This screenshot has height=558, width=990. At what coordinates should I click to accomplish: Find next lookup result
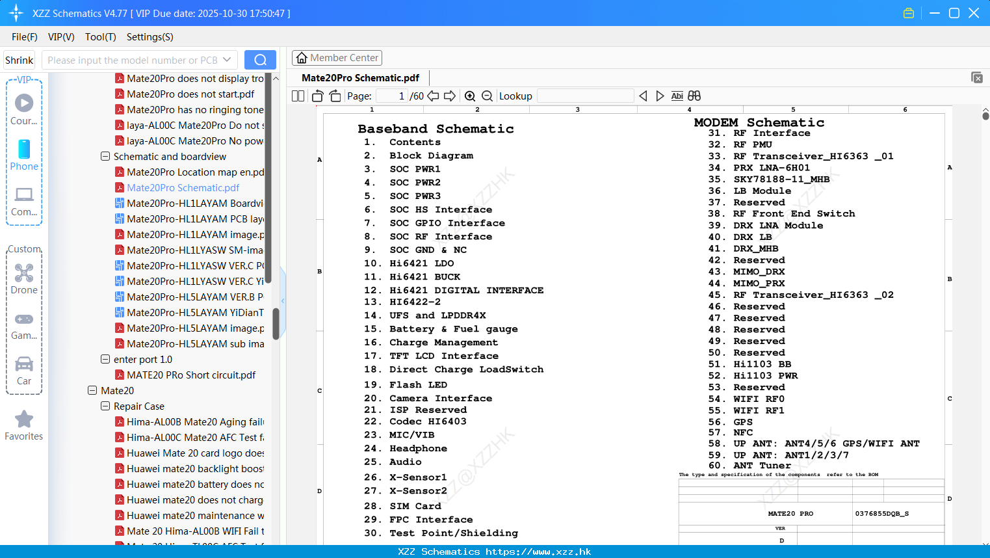[x=660, y=96]
